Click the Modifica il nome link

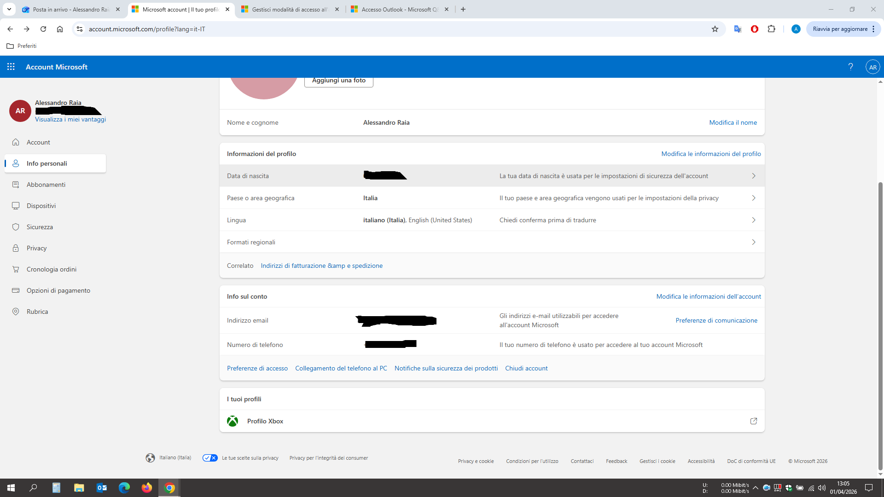(x=733, y=122)
